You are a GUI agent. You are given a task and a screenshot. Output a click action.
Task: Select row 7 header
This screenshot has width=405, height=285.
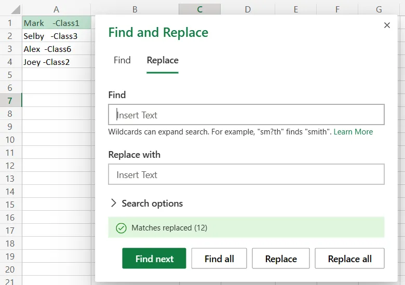(x=10, y=101)
